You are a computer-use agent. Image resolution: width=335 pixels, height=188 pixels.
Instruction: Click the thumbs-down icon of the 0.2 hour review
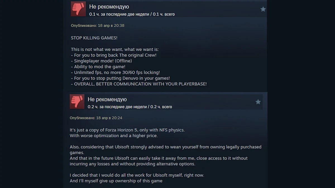(77, 102)
